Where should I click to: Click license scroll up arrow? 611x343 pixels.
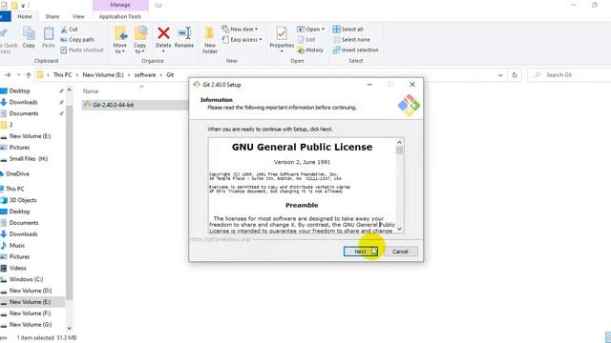pos(399,142)
